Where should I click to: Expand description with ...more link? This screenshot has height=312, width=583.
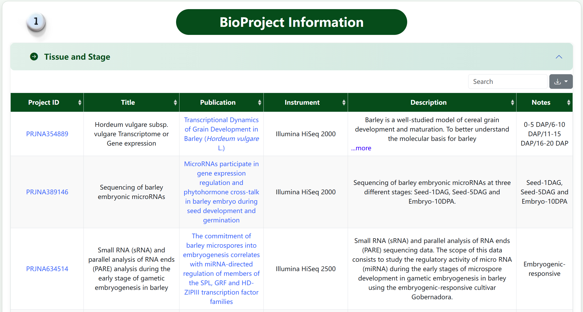click(361, 148)
